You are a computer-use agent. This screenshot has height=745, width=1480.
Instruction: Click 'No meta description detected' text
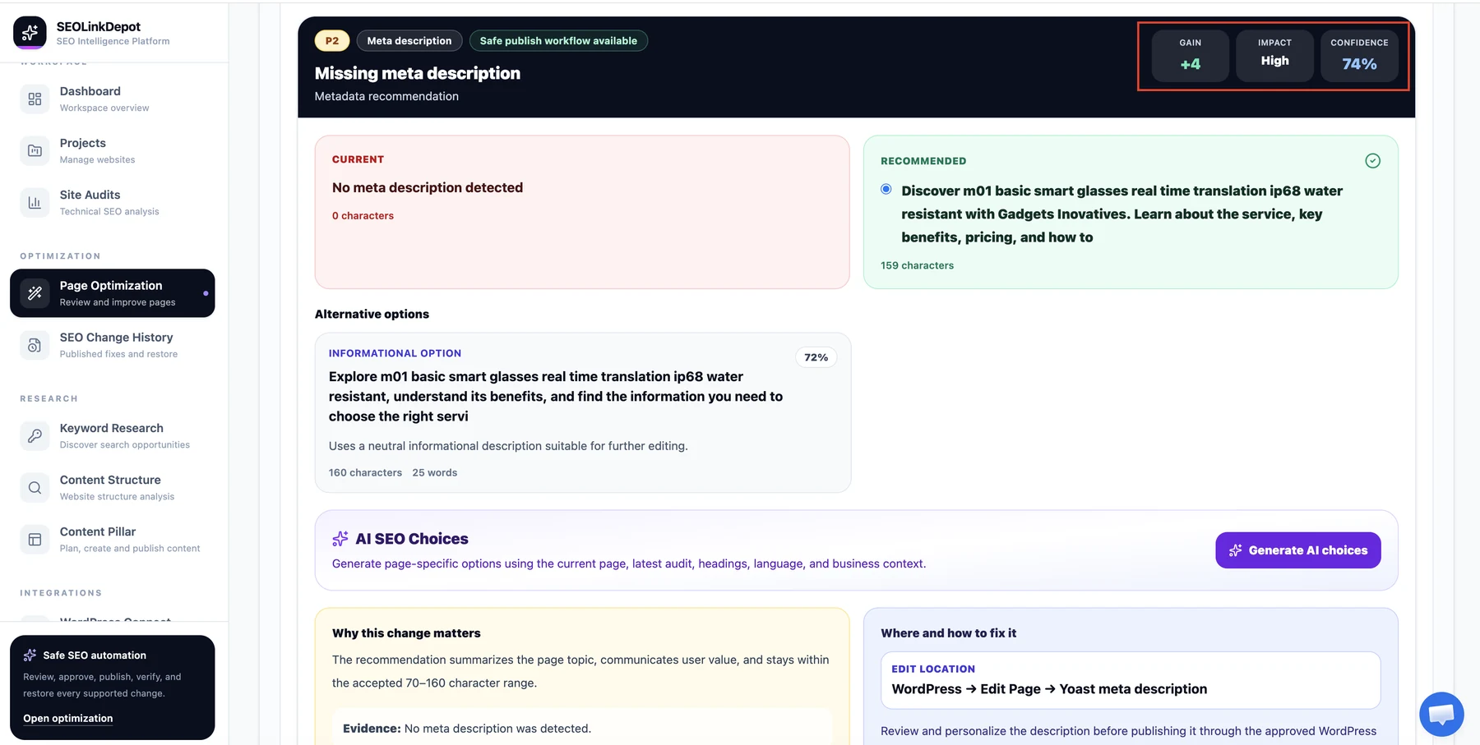click(x=428, y=188)
